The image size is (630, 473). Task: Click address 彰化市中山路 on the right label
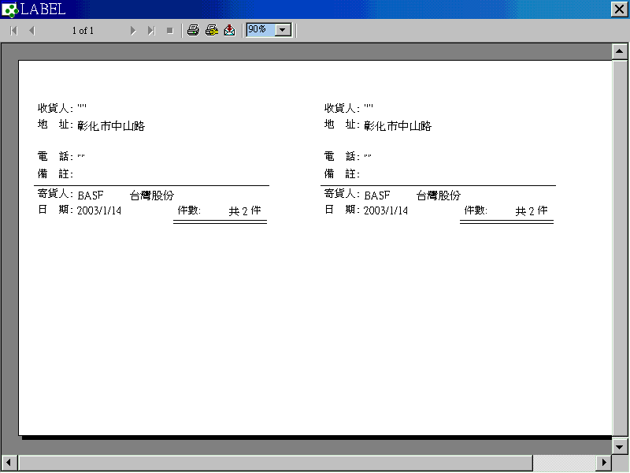click(x=398, y=126)
